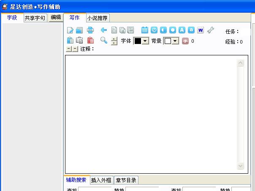Screen dimensions: 255x191
Task: Click inside the main writing text area
Action: pyautogui.click(x=151, y=114)
